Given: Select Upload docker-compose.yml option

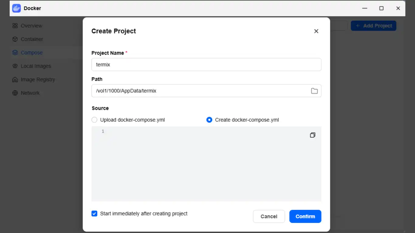Looking at the screenshot, I should [x=94, y=120].
